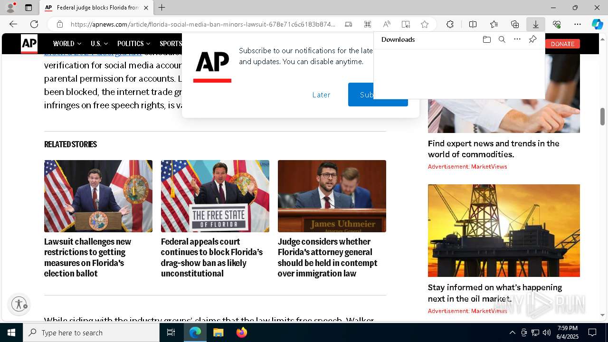
Task: Go back to the previous page
Action: (13, 24)
